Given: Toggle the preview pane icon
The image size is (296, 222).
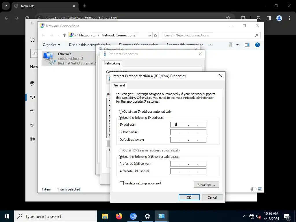Looking at the screenshot, I should (247, 45).
